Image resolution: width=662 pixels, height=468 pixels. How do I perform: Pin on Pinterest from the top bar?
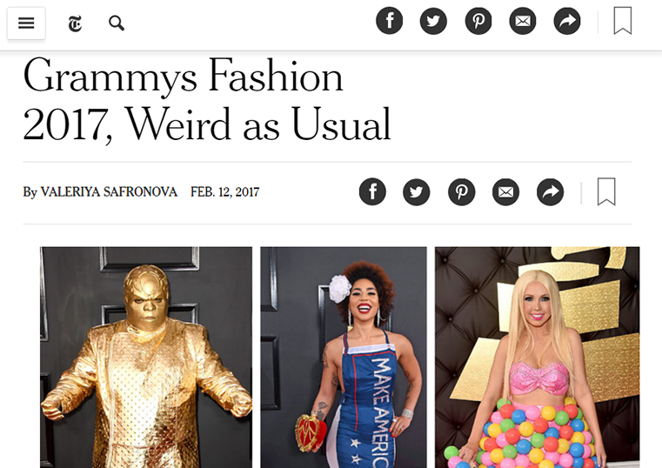pyautogui.click(x=478, y=21)
